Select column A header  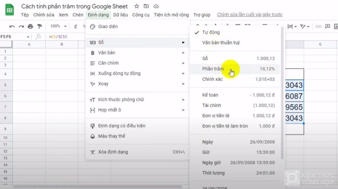click(x=29, y=44)
